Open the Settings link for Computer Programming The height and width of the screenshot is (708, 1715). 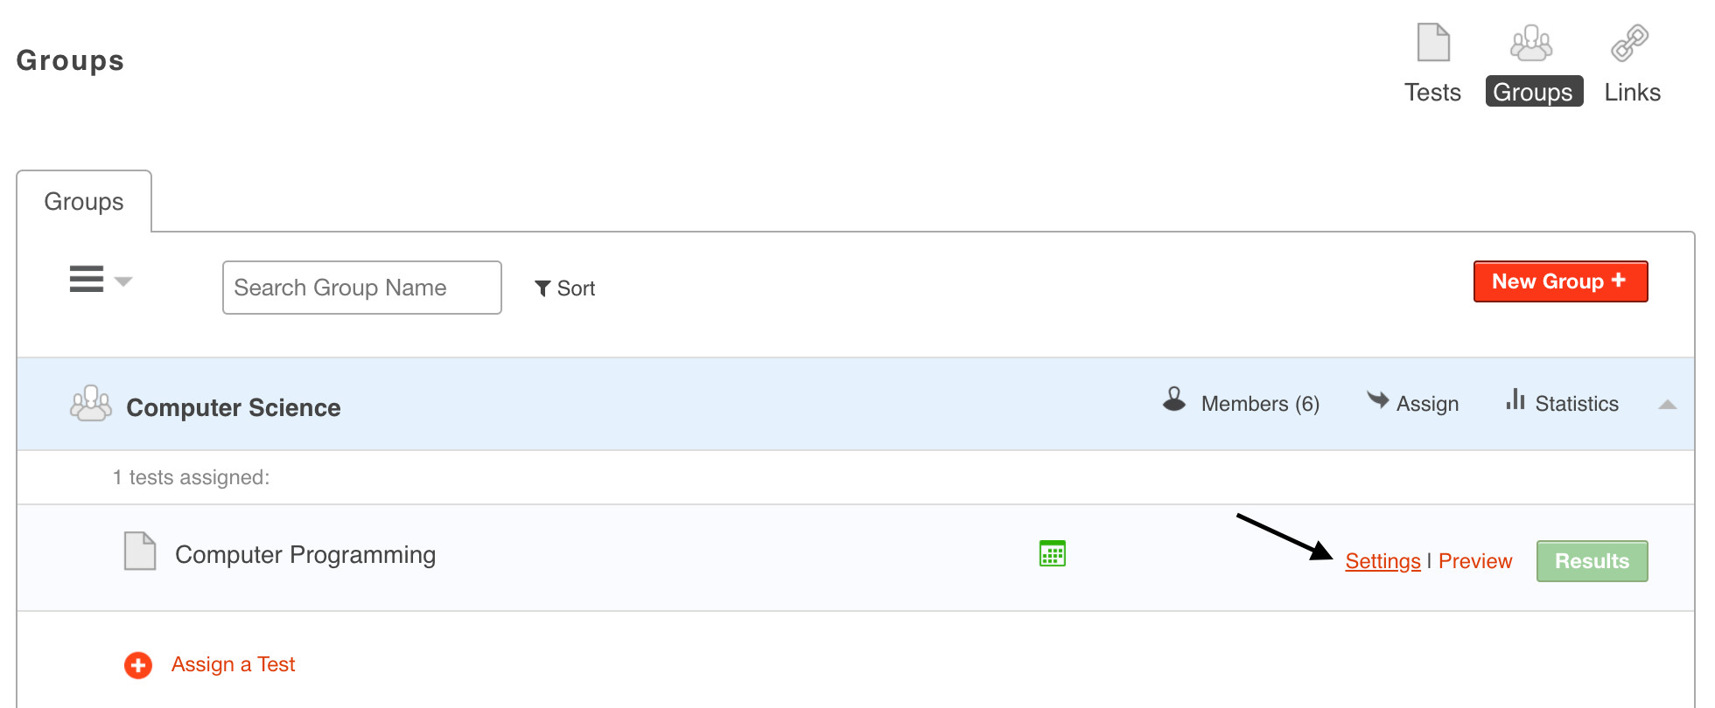pyautogui.click(x=1382, y=561)
